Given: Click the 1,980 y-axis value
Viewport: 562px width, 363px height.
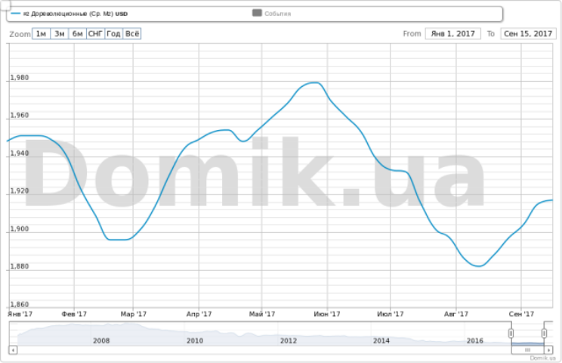Looking at the screenshot, I should pos(20,77).
